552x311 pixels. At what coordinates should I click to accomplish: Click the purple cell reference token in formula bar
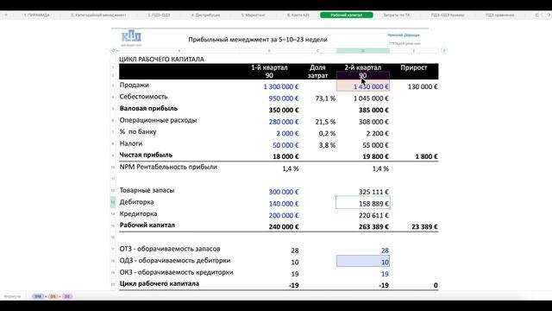(x=67, y=296)
